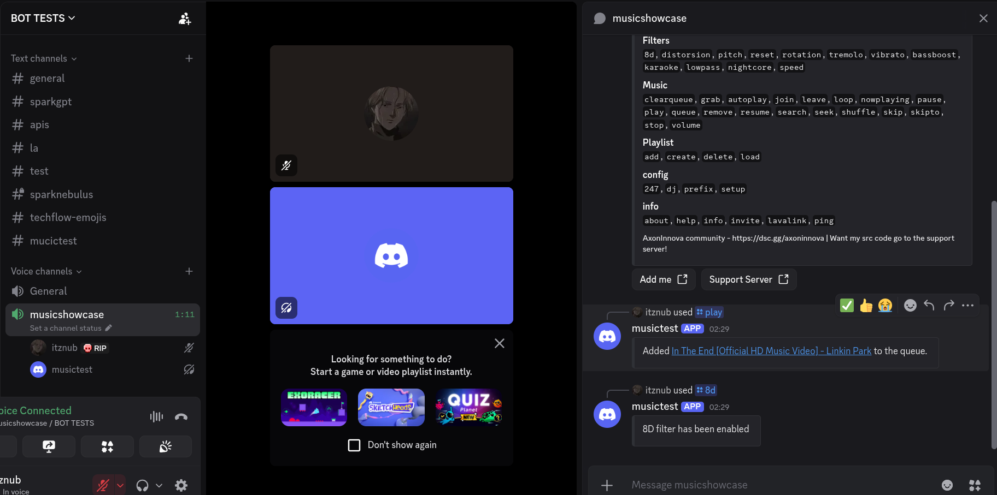Check the Don't show again box
Image resolution: width=997 pixels, height=495 pixels.
pos(354,445)
